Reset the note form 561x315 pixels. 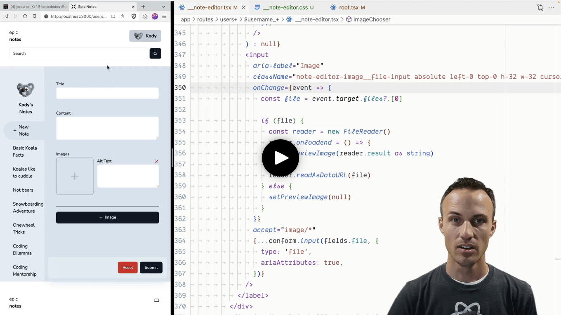[127, 267]
